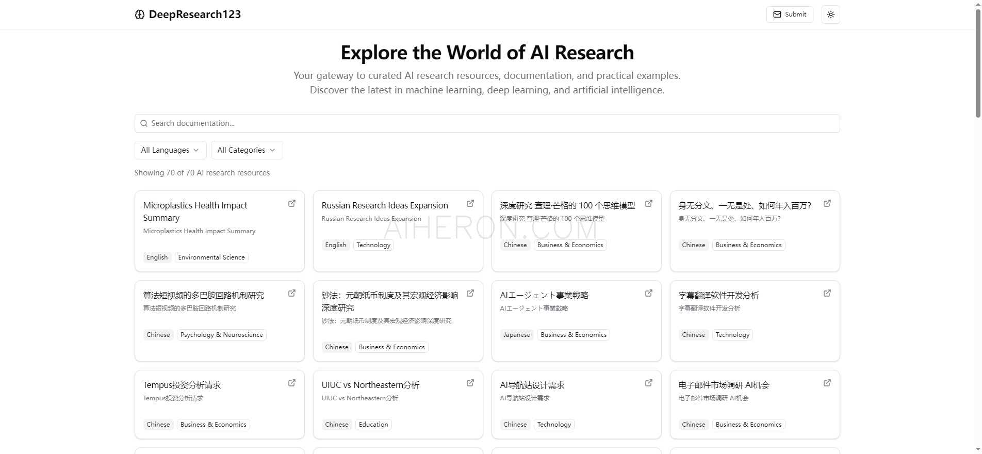Image resolution: width=982 pixels, height=454 pixels.
Task: Open external link icon on Russian Research Ideas card
Action: pos(470,203)
